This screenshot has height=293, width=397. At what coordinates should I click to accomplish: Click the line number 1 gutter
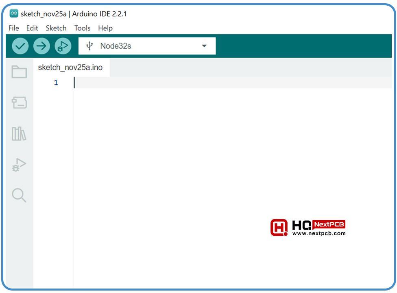[56, 83]
